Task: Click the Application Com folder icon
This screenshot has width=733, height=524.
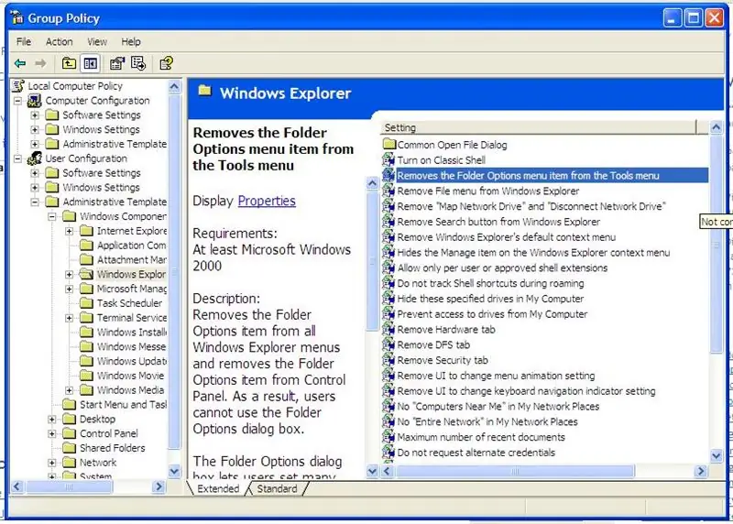Action: point(86,245)
